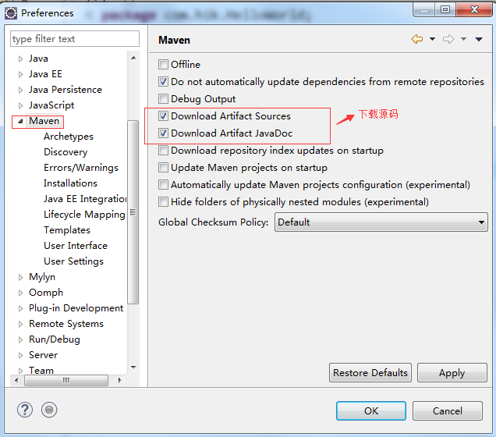Click the back navigation arrow icon
Image resolution: width=496 pixels, height=437 pixels.
pos(417,39)
